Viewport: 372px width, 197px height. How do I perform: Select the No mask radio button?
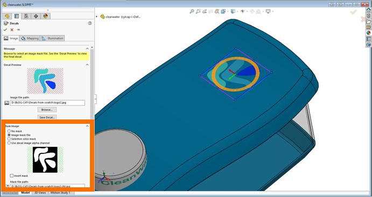coord(9,131)
